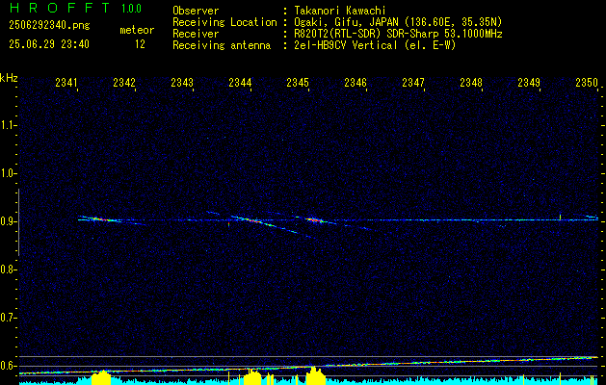Click the Observer field label
606x385 pixels.
point(196,11)
